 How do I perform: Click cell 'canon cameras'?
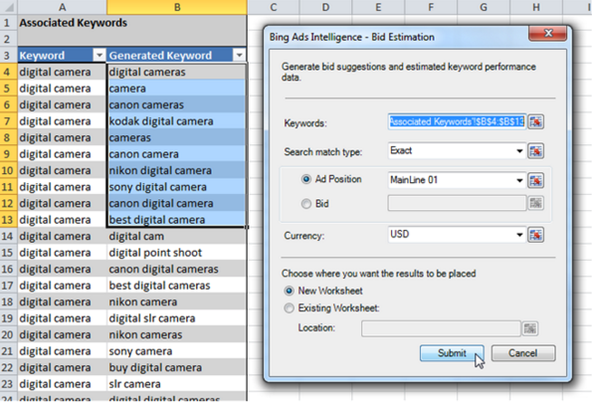coord(177,104)
